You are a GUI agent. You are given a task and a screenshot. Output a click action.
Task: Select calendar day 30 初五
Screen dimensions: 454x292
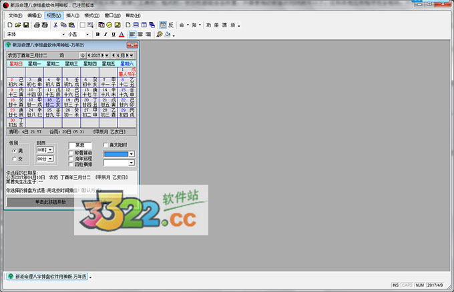point(15,123)
